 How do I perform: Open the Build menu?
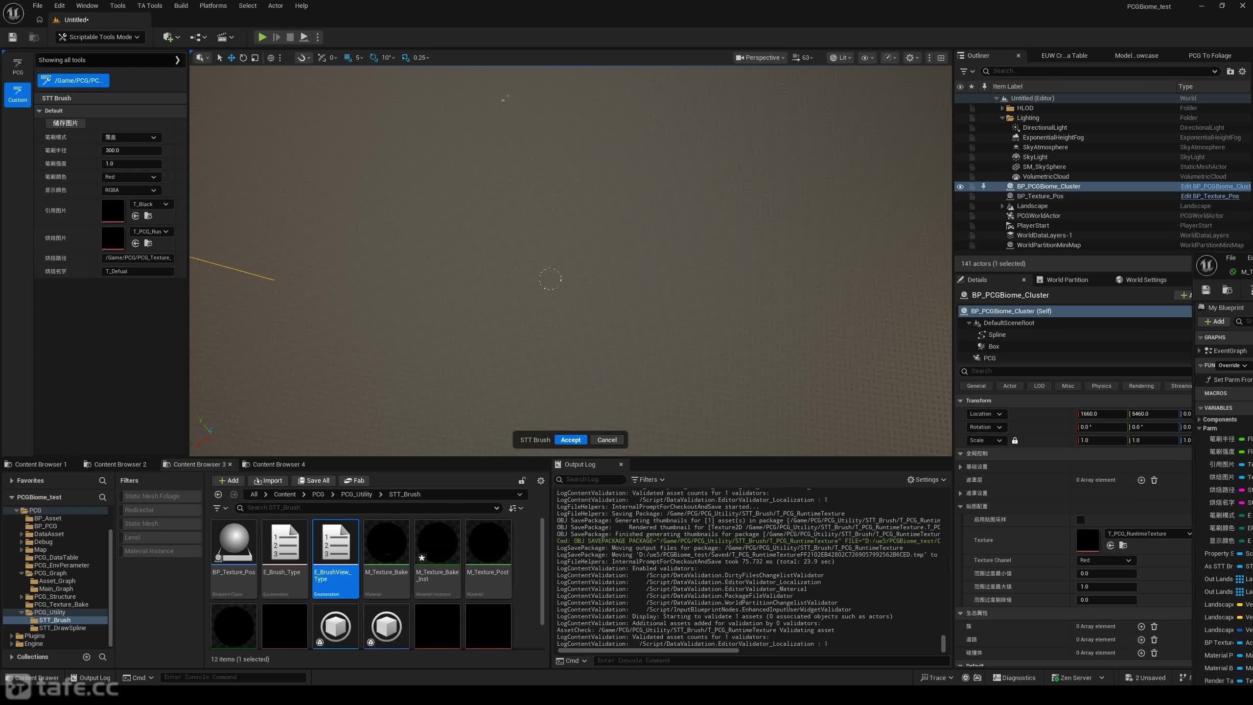(181, 6)
